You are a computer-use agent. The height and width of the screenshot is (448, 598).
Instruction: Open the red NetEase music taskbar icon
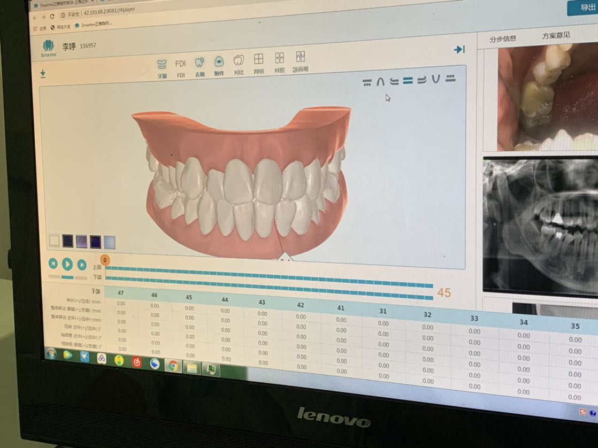click(136, 362)
